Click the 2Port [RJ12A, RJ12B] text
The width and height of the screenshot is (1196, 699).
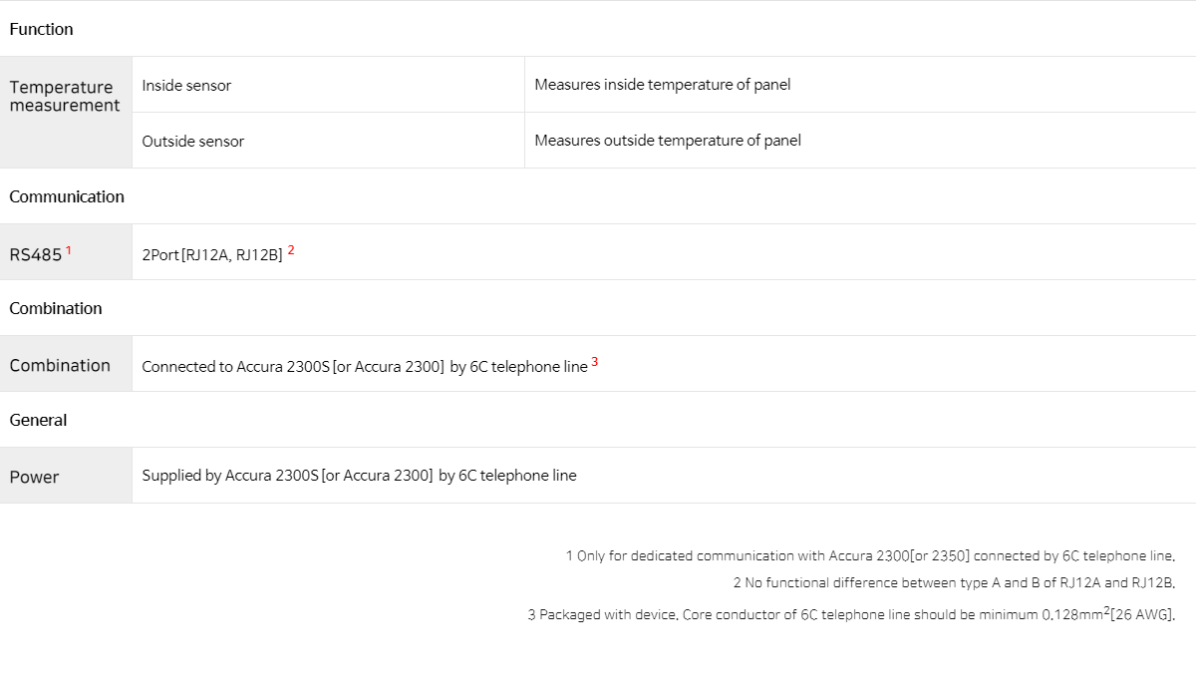tap(212, 255)
